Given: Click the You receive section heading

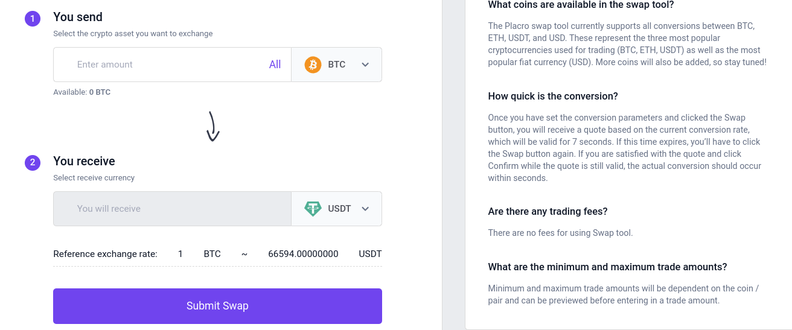Looking at the screenshot, I should point(84,161).
